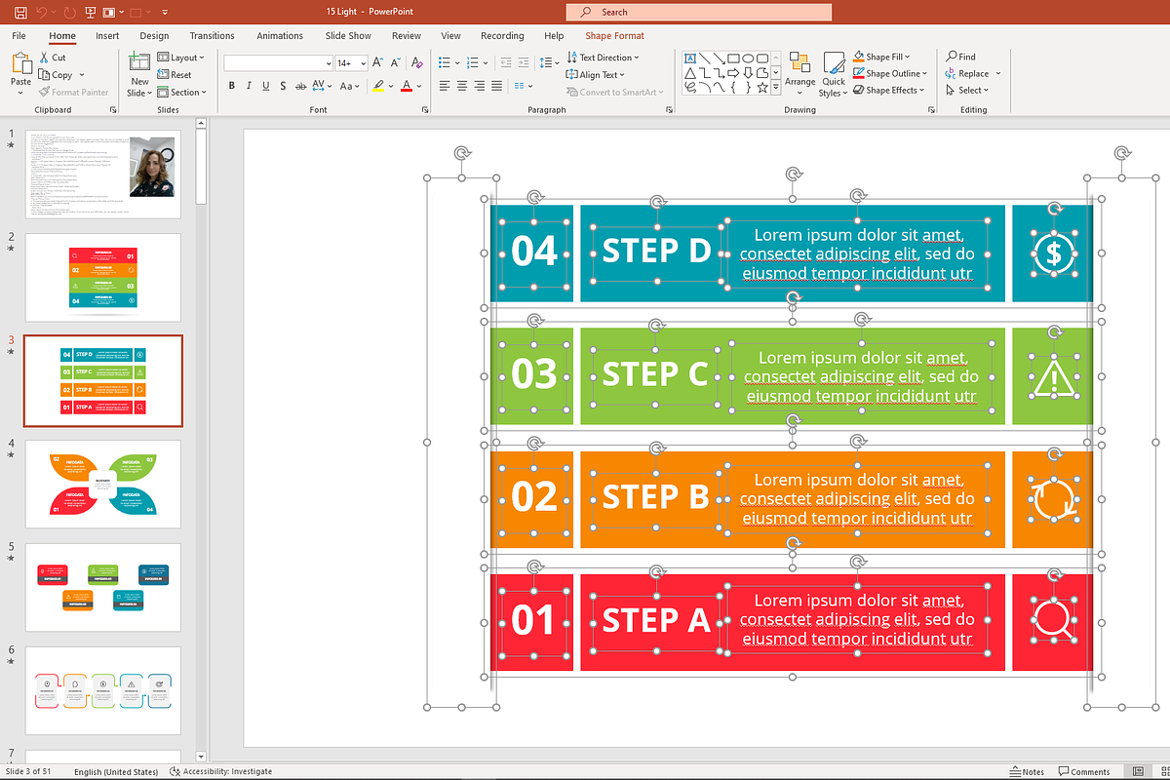Viewport: 1170px width, 780px height.
Task: Change the font color red swatch
Action: click(x=407, y=86)
